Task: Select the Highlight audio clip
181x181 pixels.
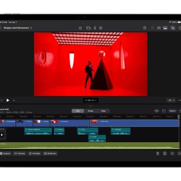Action: [x=121, y=131]
